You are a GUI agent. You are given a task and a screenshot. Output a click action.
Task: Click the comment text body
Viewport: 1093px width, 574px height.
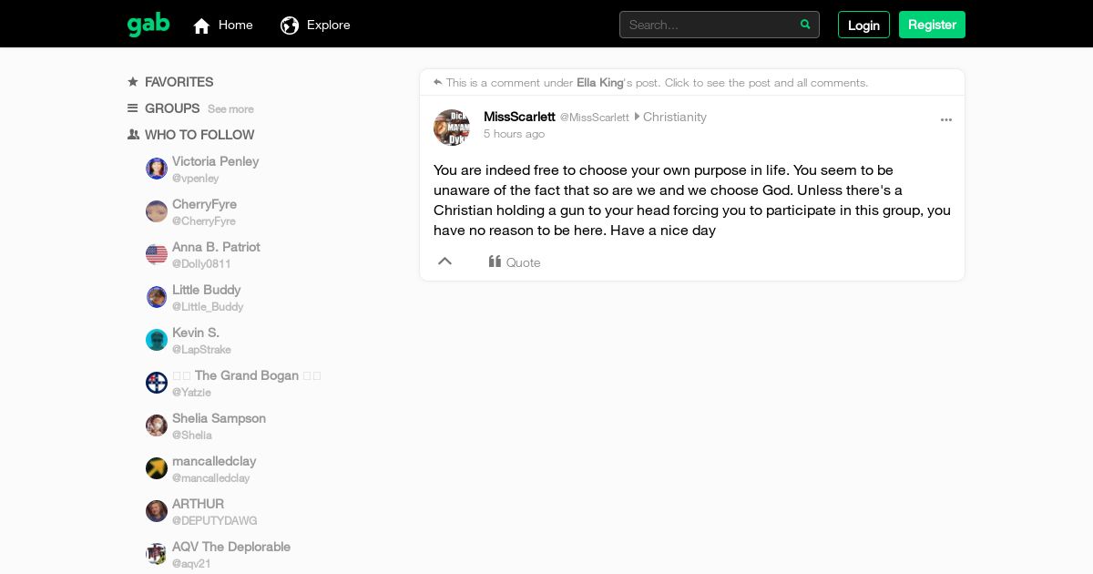692,200
